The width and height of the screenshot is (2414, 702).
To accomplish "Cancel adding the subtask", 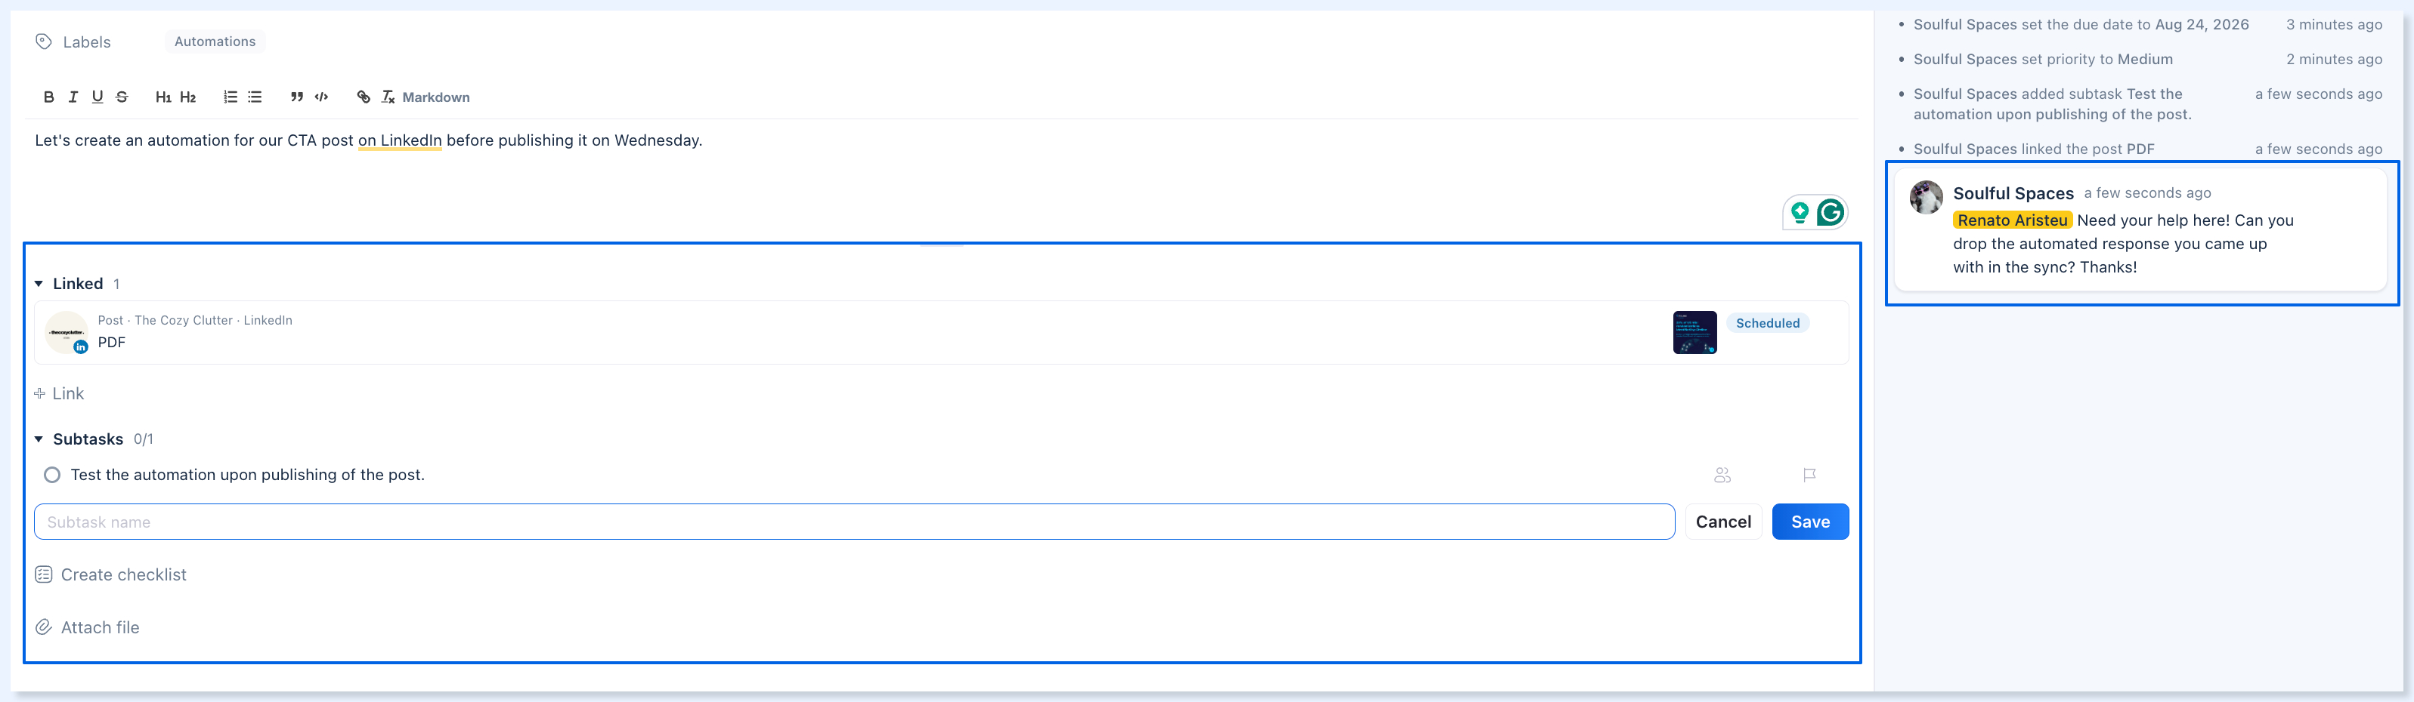I will click(1723, 522).
